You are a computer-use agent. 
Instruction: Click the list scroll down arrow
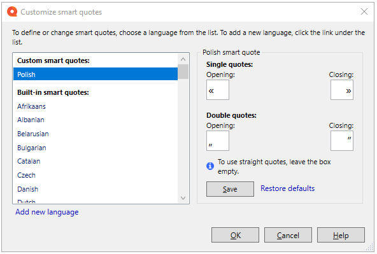(x=183, y=198)
